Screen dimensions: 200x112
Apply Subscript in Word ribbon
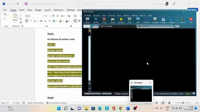point(45,21)
